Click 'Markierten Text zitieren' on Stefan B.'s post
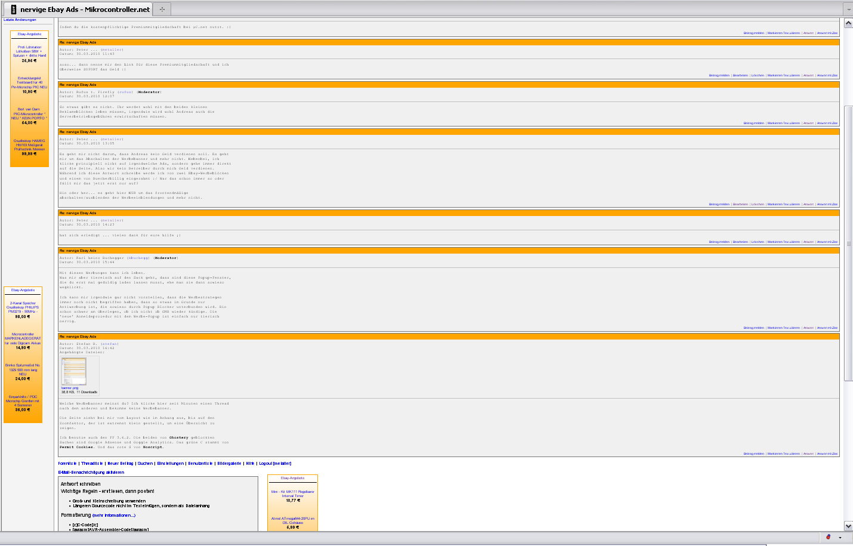The width and height of the screenshot is (853, 546). coord(783,454)
